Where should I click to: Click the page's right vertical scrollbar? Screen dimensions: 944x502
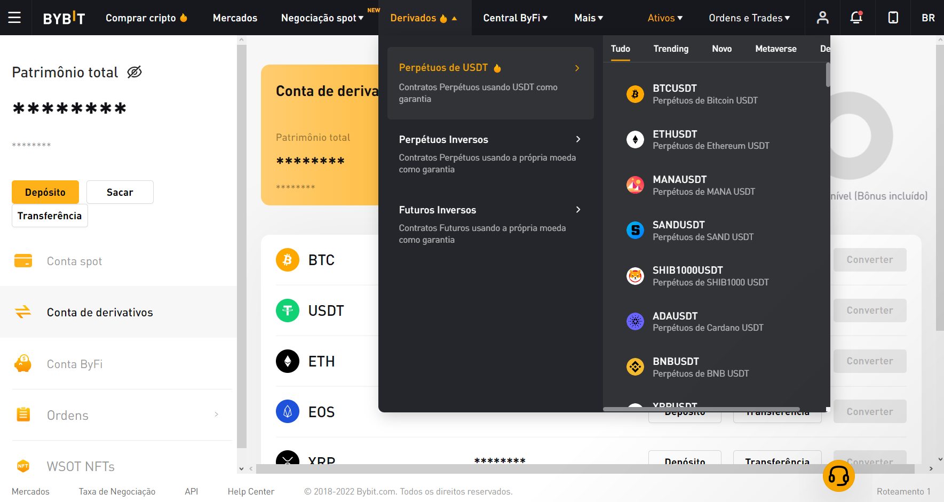pos(940,188)
